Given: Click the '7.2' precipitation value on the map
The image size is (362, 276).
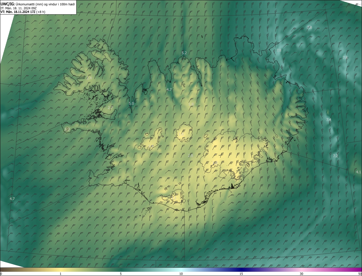Looking at the screenshot, I should point(335,156).
